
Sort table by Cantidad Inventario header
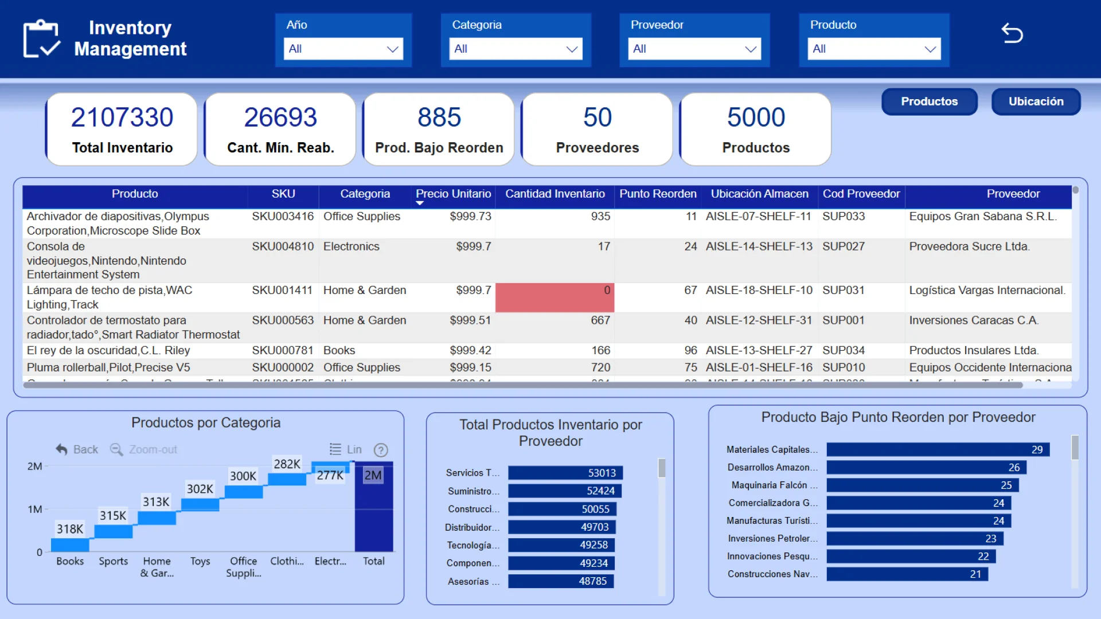[x=555, y=194]
